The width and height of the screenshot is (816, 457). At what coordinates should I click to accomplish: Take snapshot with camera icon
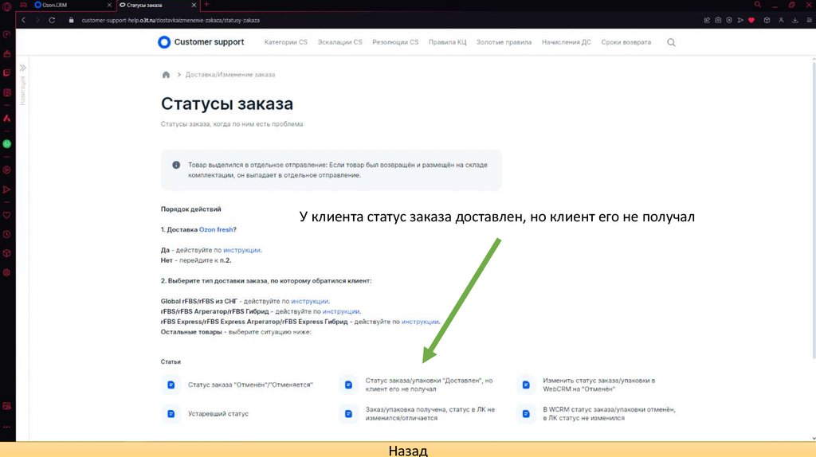[x=718, y=20]
